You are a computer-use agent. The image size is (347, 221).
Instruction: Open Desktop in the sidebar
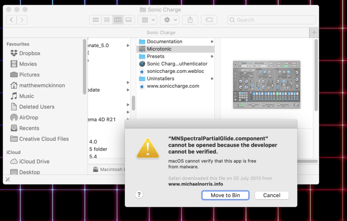point(25,172)
